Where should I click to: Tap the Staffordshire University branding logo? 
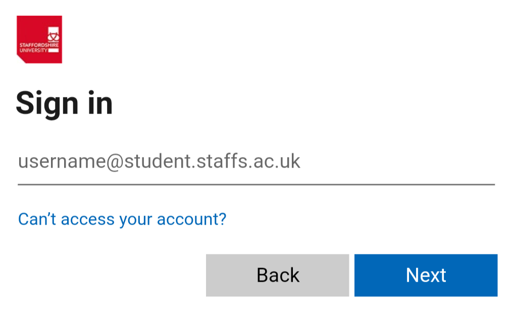tap(39, 39)
